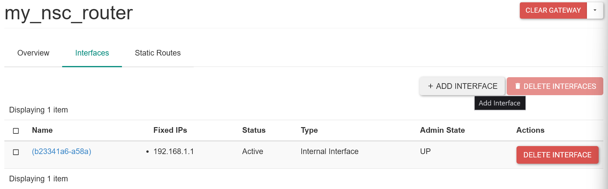This screenshot has height=189, width=608.
Task: Click the my_nsc_router page title
Action: tap(69, 13)
